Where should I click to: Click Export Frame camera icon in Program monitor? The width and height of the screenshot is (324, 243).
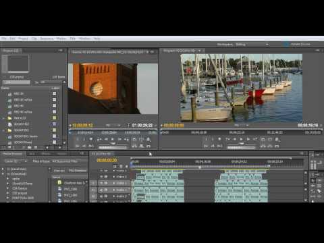pyautogui.click(x=277, y=139)
